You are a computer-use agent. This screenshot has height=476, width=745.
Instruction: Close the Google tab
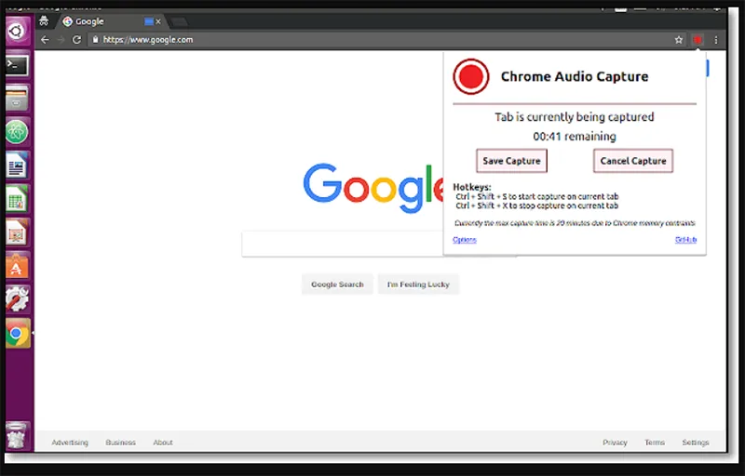[158, 21]
